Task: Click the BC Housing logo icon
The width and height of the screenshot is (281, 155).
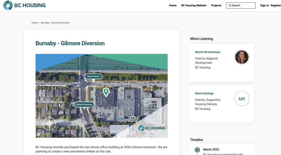Action: click(x=8, y=5)
